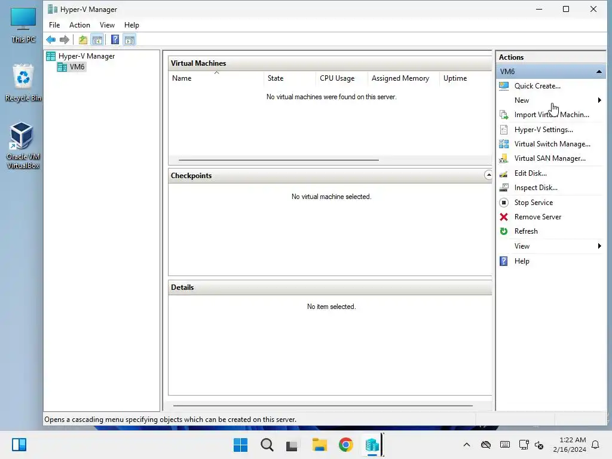
Task: Open Google Chrome from the taskbar
Action: [346, 445]
